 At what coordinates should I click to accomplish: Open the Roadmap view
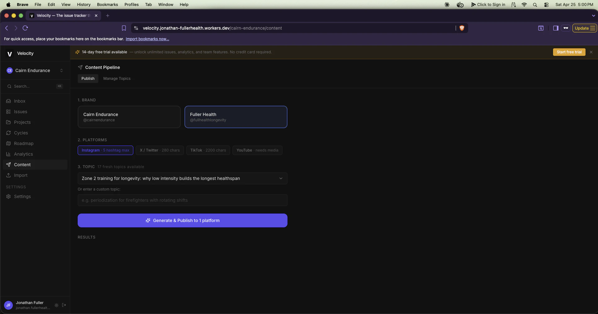click(23, 143)
